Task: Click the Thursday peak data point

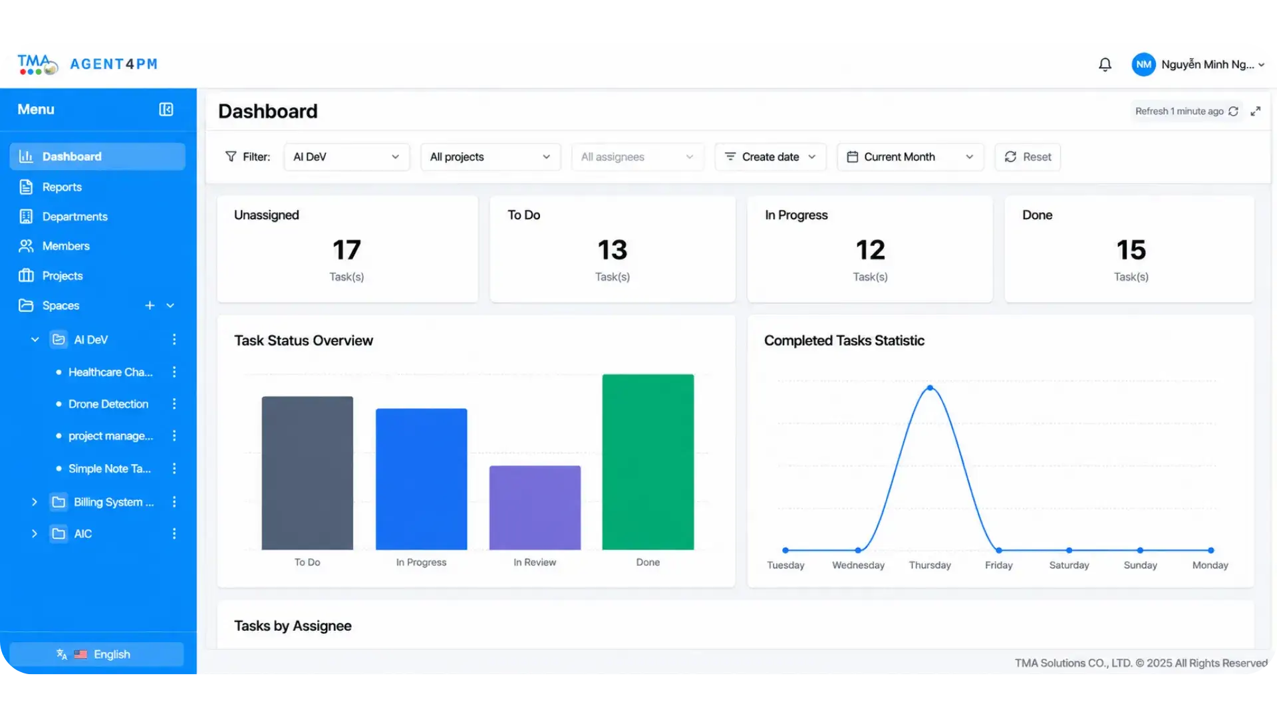Action: [930, 388]
